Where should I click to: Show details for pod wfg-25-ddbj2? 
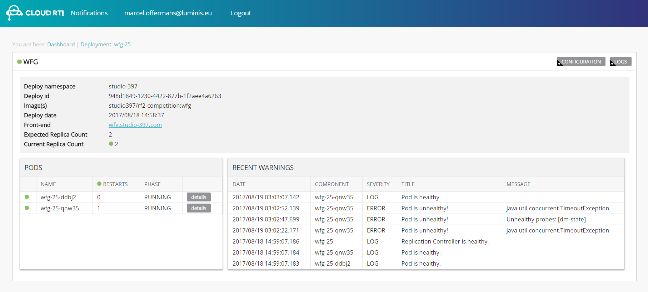click(x=199, y=197)
